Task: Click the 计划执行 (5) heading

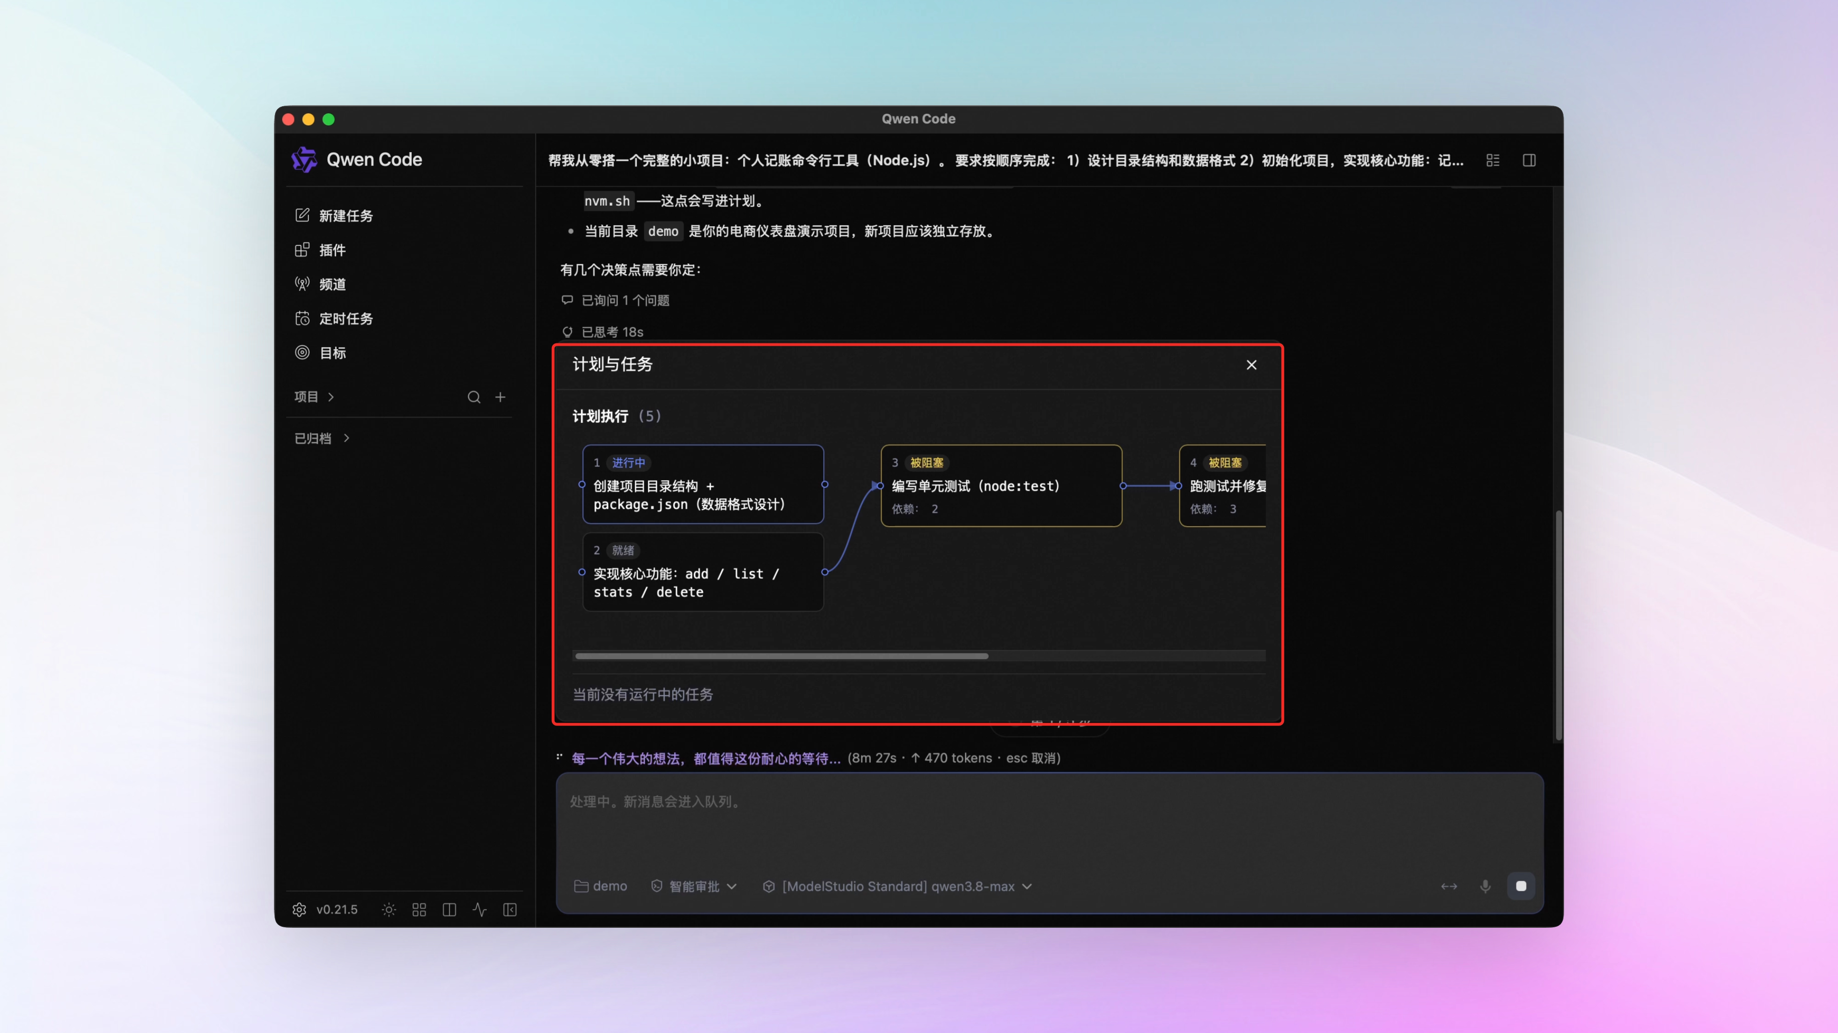Action: point(616,416)
